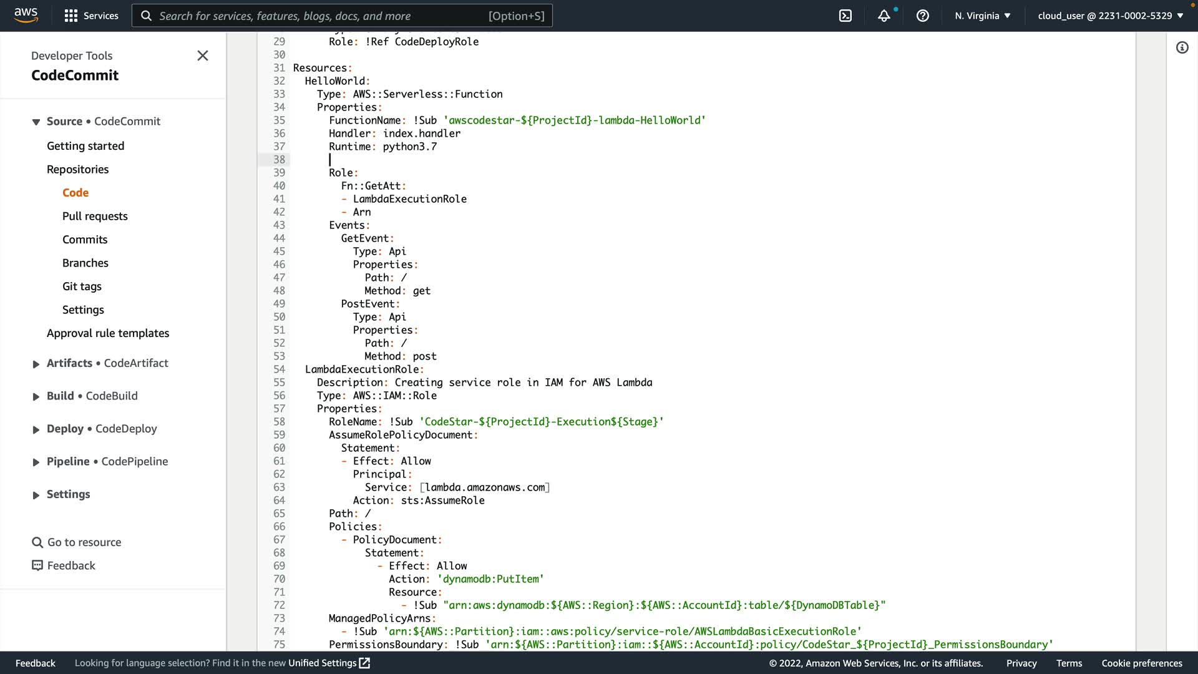Expand the Artifacts CodeArtifact section
The height and width of the screenshot is (674, 1198).
[x=36, y=364]
